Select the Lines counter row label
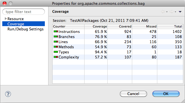 63,42
